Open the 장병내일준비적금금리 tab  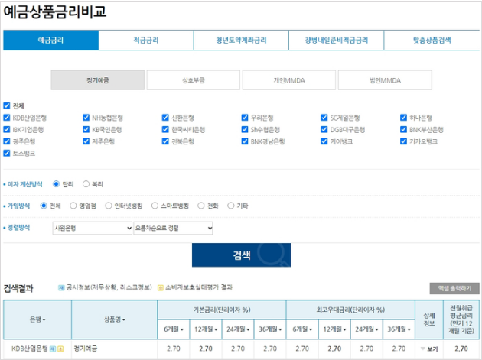pos(337,41)
